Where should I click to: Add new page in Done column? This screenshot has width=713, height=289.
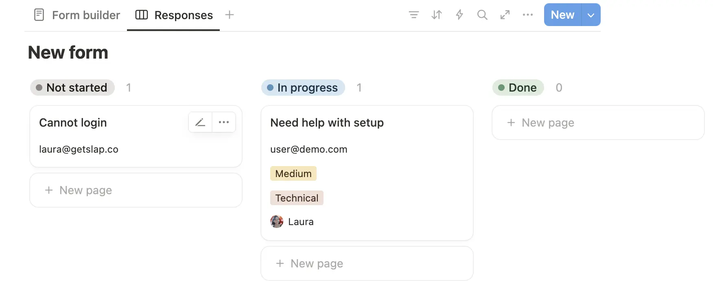point(598,123)
